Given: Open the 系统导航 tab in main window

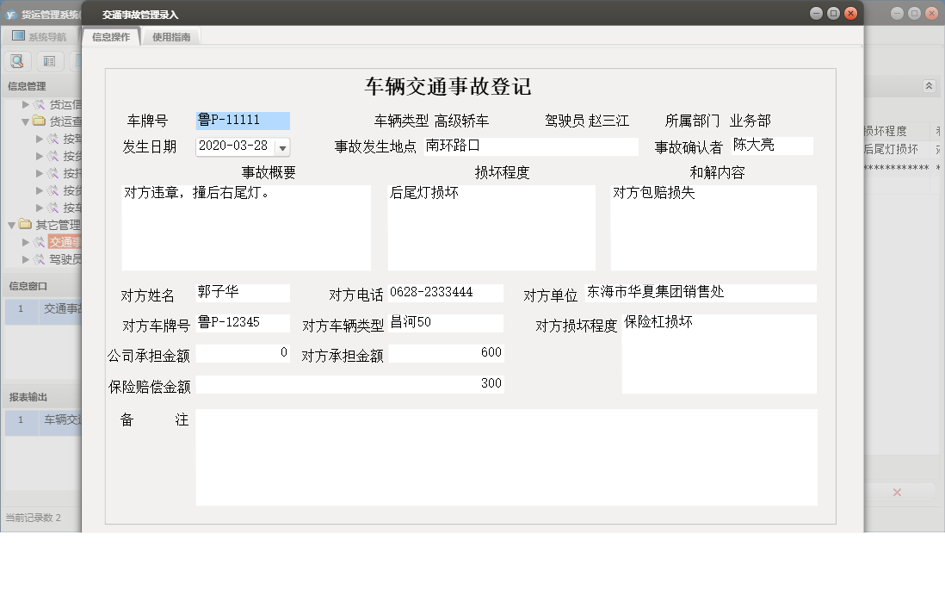Looking at the screenshot, I should point(40,37).
